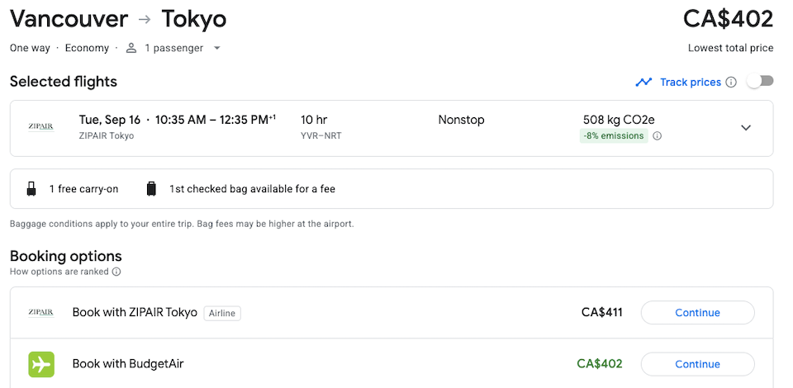Click the Track prices link text
The image size is (793, 388).
[x=691, y=82]
